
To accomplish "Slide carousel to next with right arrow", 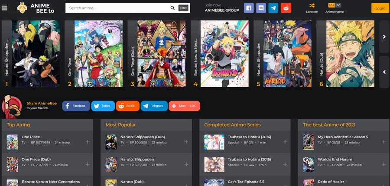I will tap(384, 37).
